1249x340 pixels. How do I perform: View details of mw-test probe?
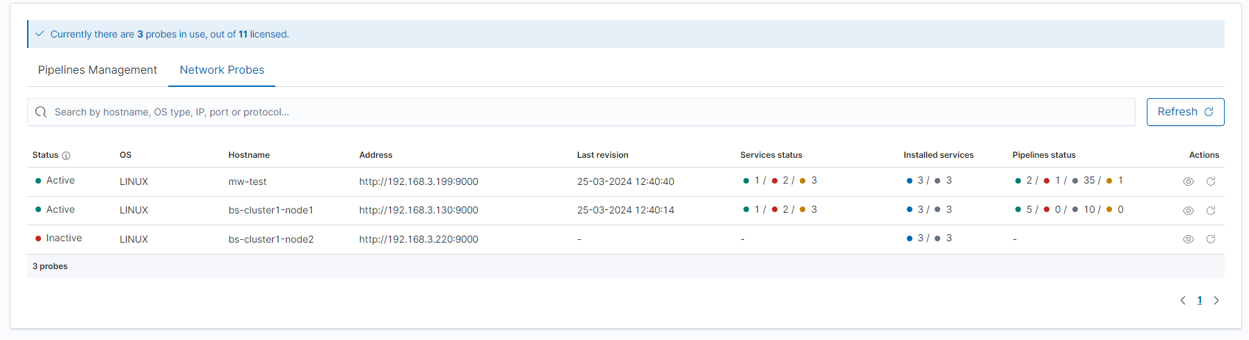(1188, 181)
